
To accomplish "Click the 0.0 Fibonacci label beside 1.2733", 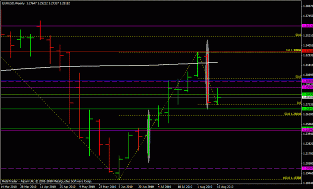I will 299,103.
